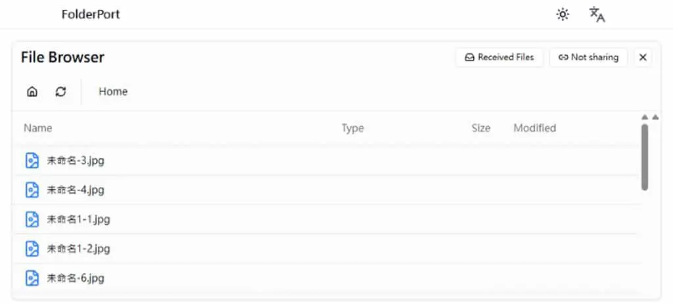Viewport: 673px width, 304px height.
Task: Refresh the file list
Action: coord(61,91)
